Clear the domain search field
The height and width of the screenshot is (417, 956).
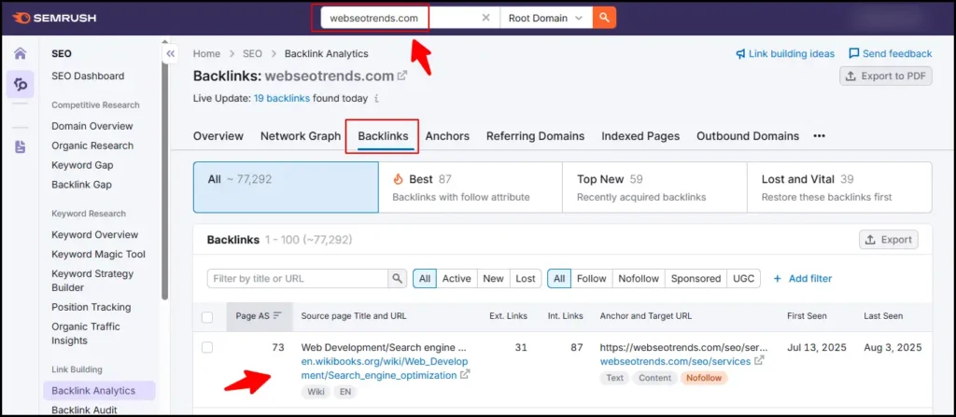pyautogui.click(x=485, y=18)
